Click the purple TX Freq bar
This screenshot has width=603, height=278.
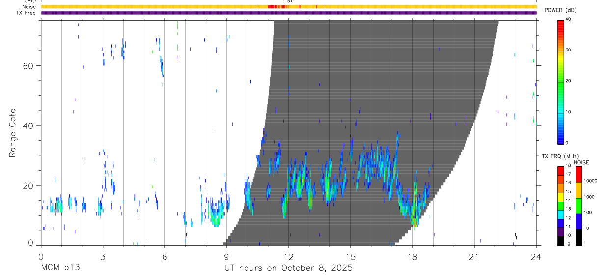pyautogui.click(x=289, y=13)
